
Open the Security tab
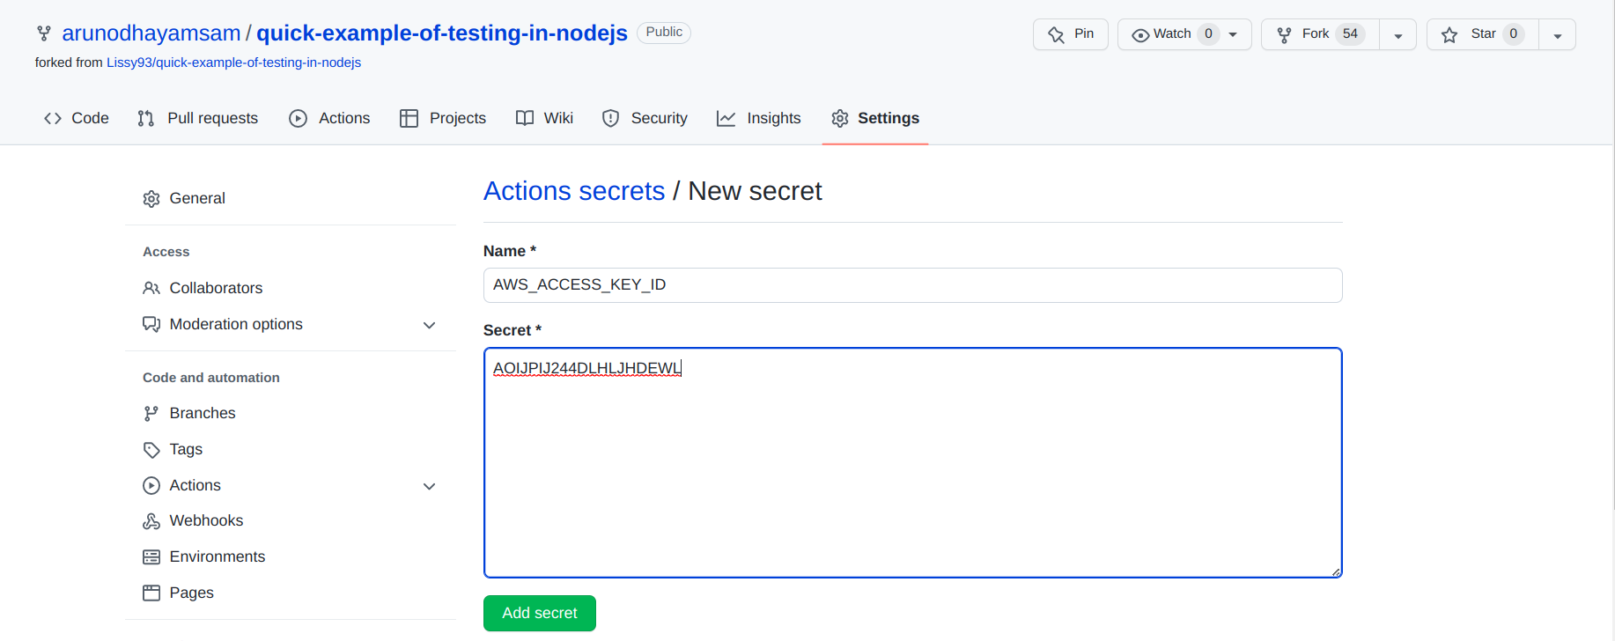click(x=645, y=118)
